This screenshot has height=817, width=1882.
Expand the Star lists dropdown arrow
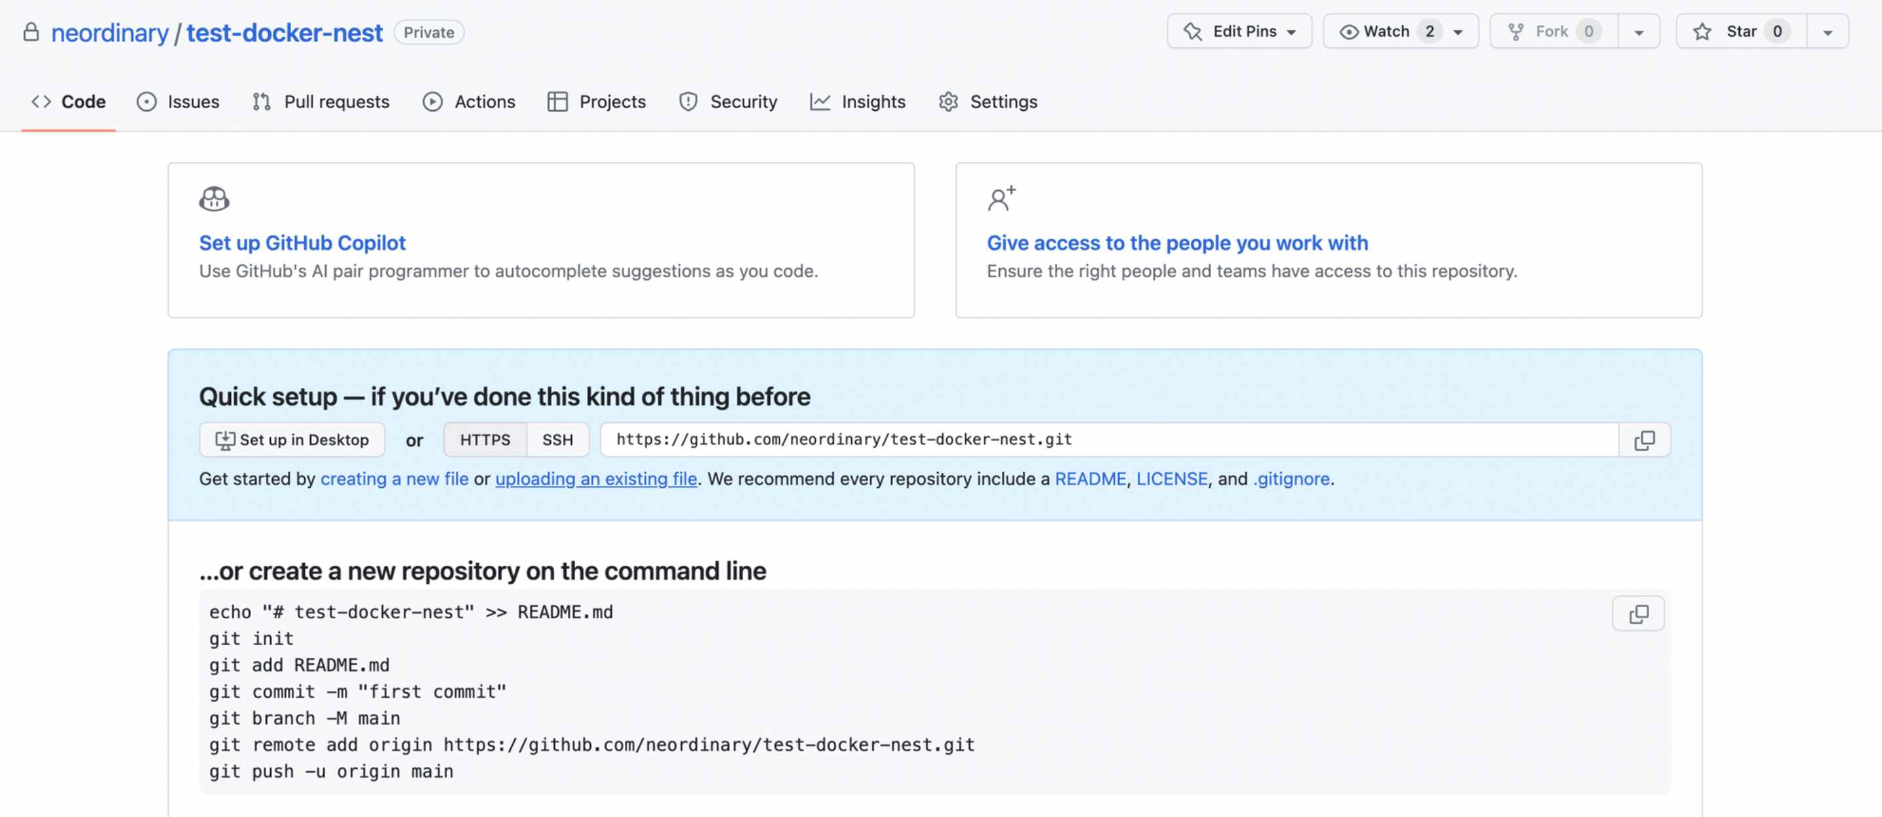pos(1827,32)
